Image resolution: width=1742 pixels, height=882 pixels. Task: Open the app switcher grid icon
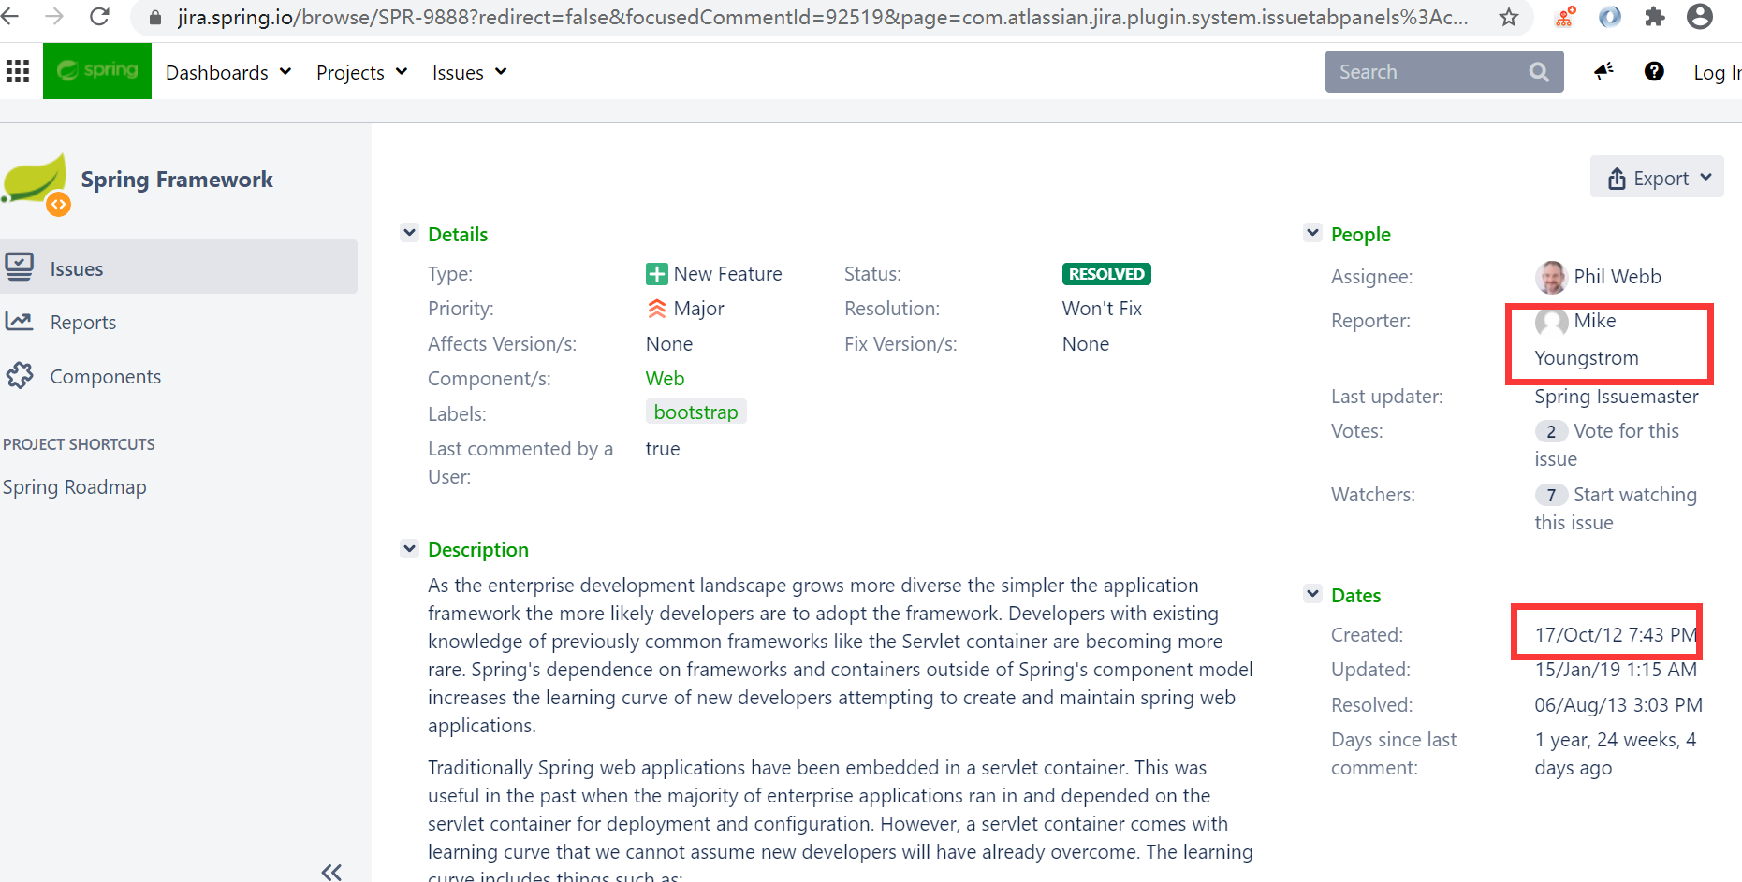tap(18, 71)
